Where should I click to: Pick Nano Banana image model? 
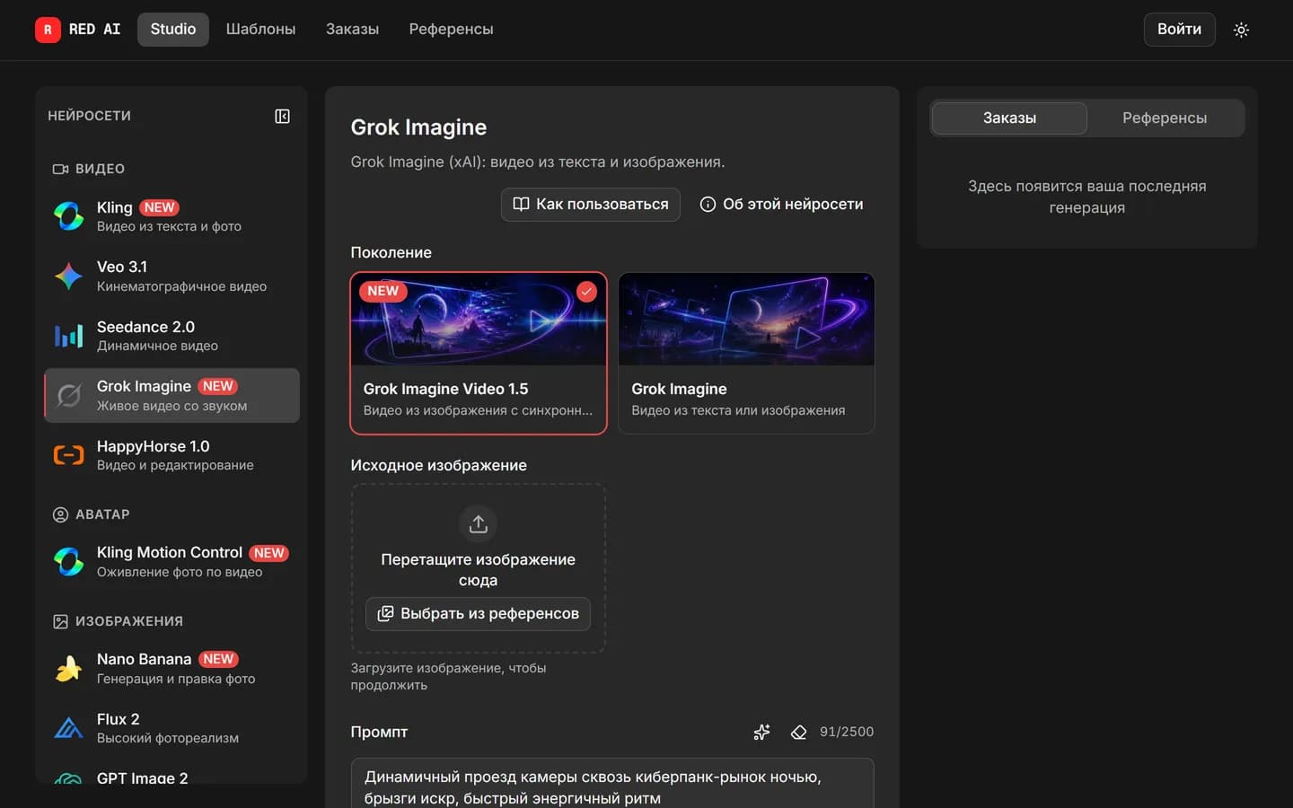coord(172,668)
